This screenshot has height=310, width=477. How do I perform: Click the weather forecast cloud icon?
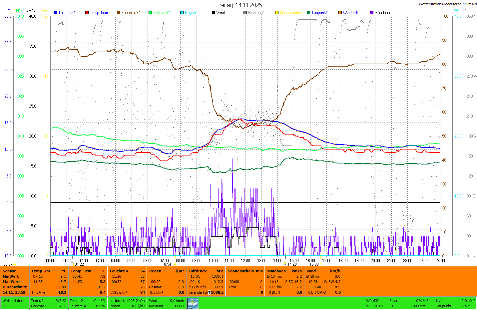193,303
